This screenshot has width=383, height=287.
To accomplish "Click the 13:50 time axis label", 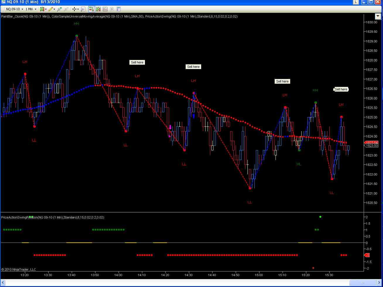I will 95,275.
